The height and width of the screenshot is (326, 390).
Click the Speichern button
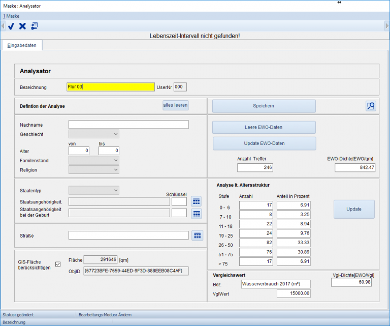coord(264,106)
